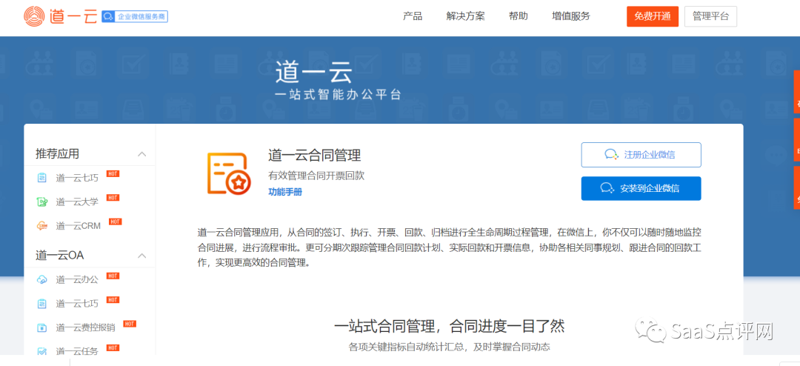
Task: Click the 道一云OA section header
Action: pos(60,255)
